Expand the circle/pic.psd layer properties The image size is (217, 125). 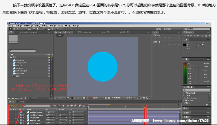[18, 123]
